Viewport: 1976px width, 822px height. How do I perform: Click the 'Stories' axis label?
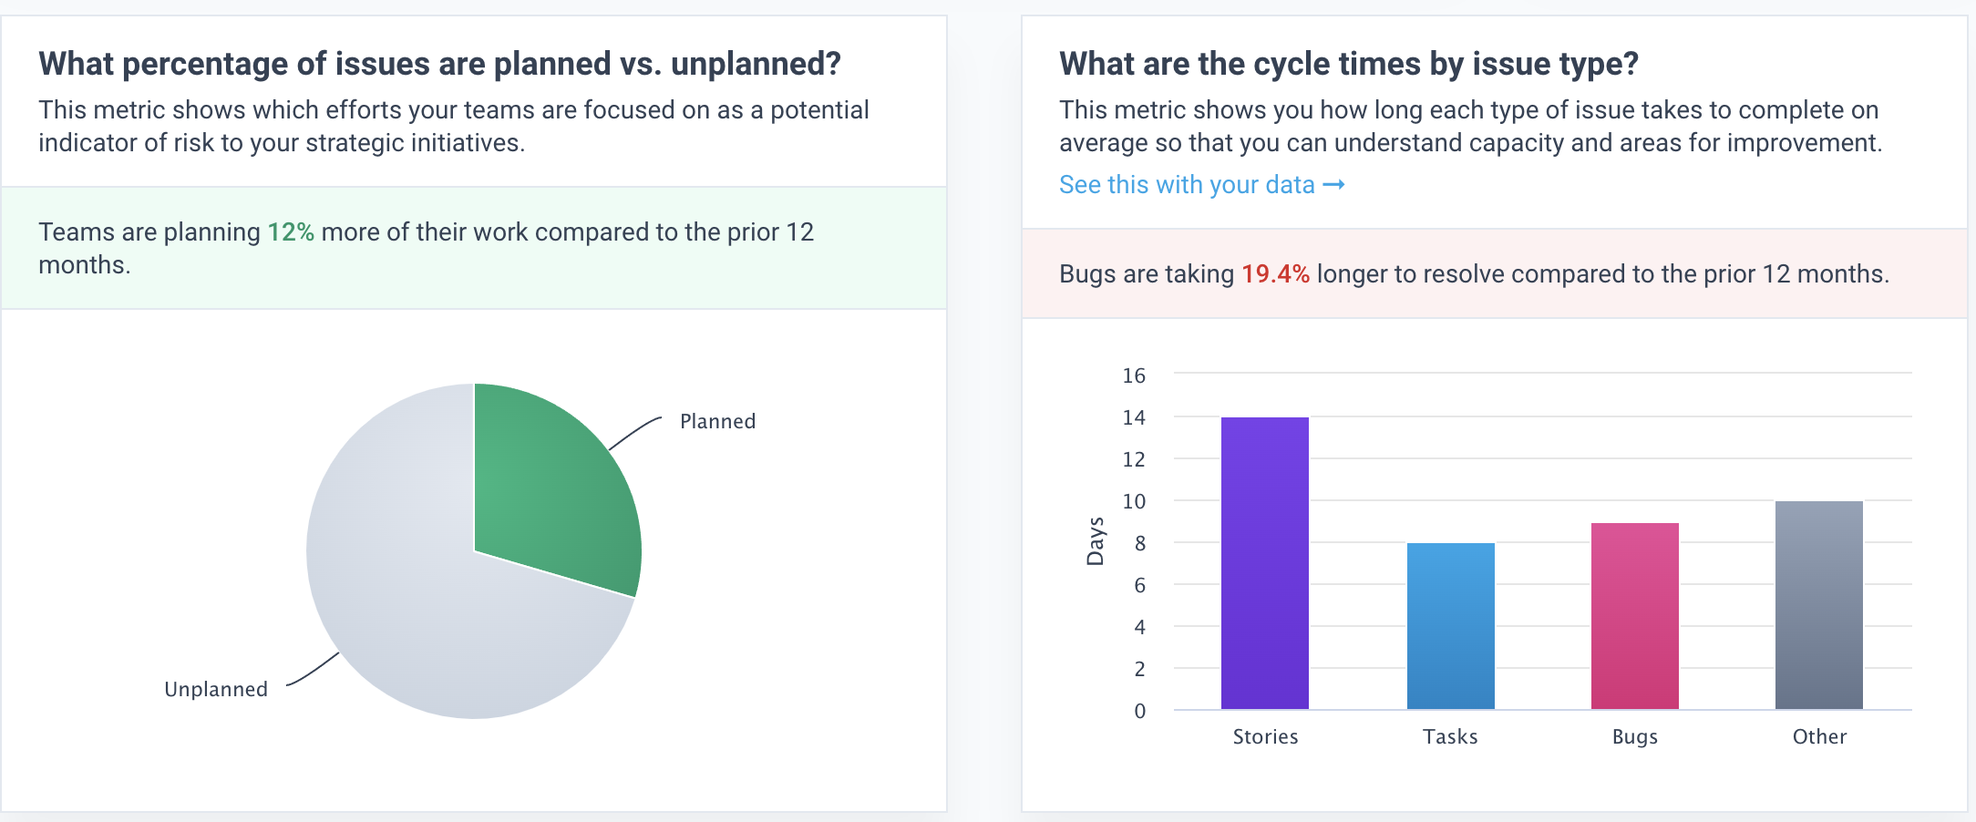pyautogui.click(x=1265, y=736)
